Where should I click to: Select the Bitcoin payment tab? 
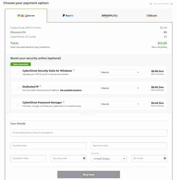(x=152, y=15)
